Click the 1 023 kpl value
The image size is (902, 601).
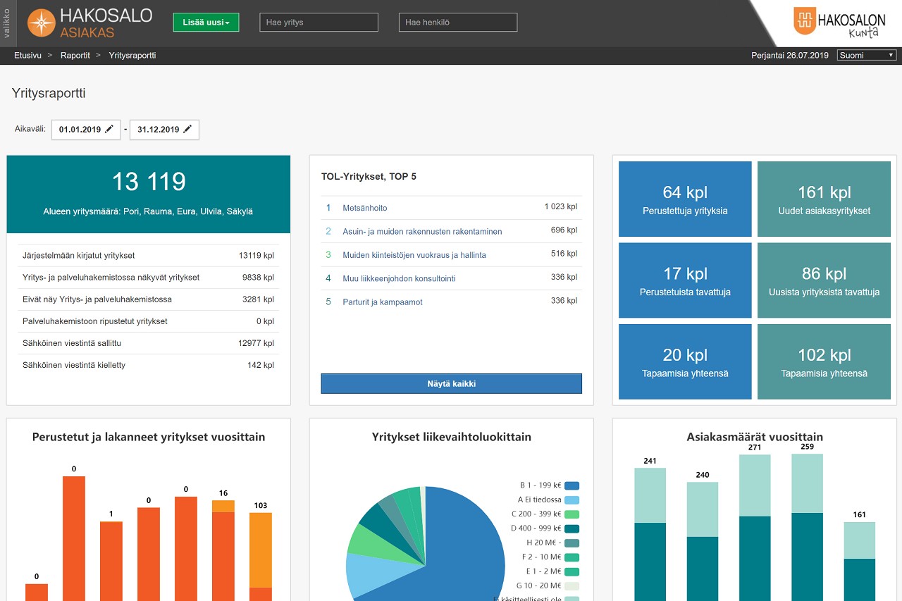tap(561, 206)
